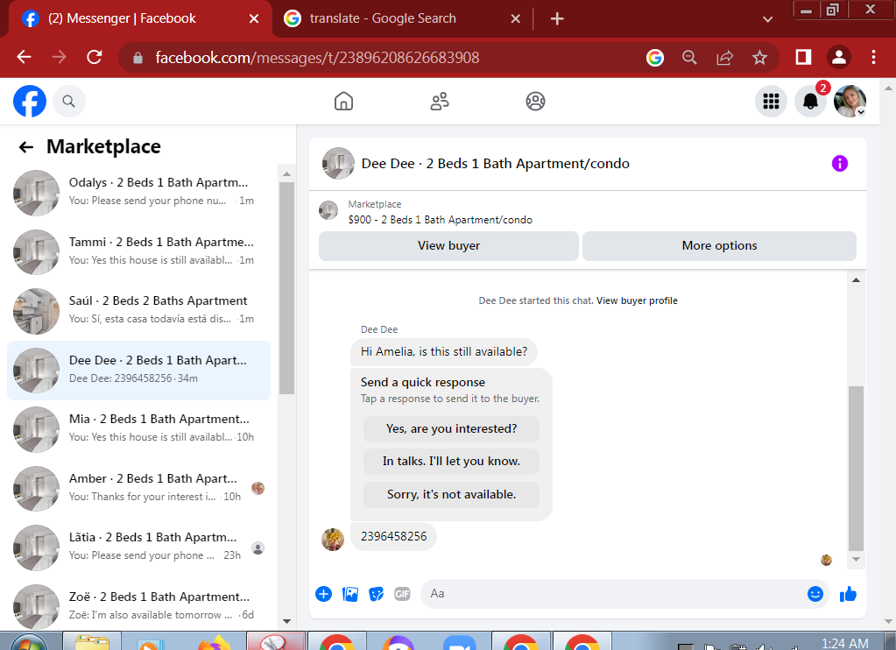The height and width of the screenshot is (650, 896).
Task: Click the browser Back arrow
Action: pyautogui.click(x=24, y=57)
